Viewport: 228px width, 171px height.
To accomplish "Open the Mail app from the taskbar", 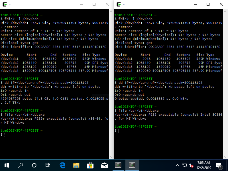I will [104, 165].
